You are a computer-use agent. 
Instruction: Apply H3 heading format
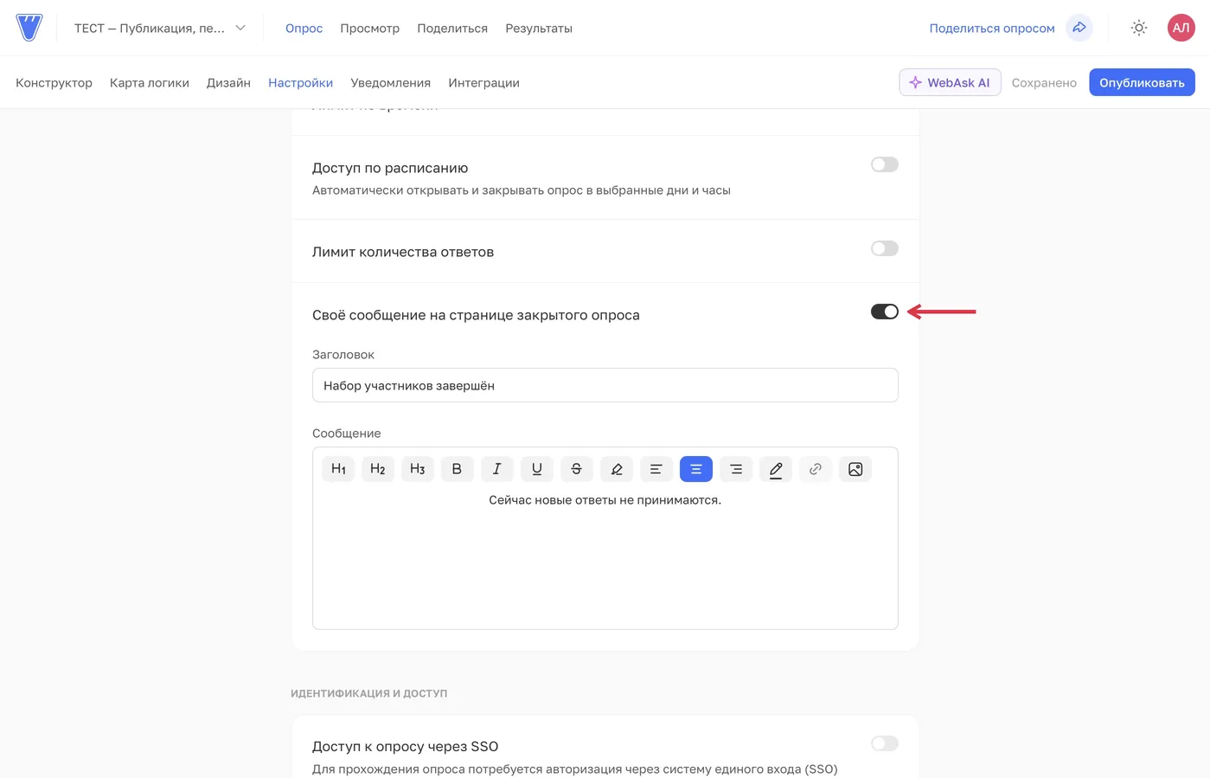pyautogui.click(x=418, y=469)
